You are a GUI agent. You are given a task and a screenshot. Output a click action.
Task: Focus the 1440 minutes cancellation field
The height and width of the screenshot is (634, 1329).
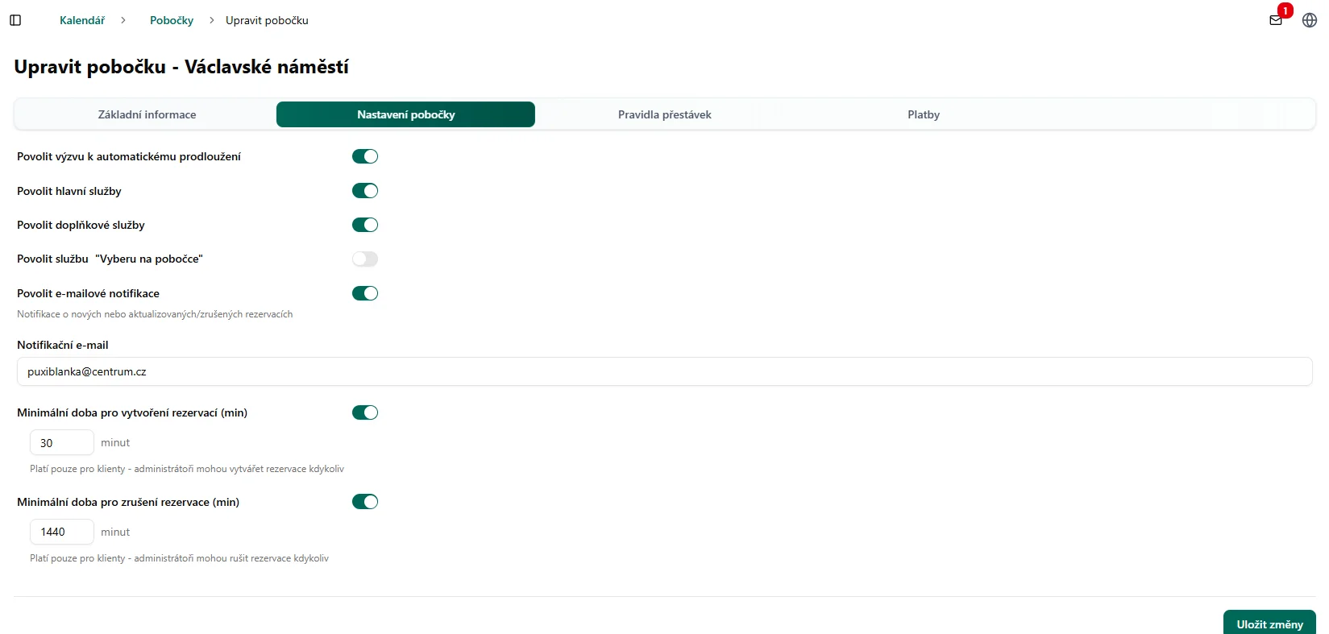coord(62,532)
